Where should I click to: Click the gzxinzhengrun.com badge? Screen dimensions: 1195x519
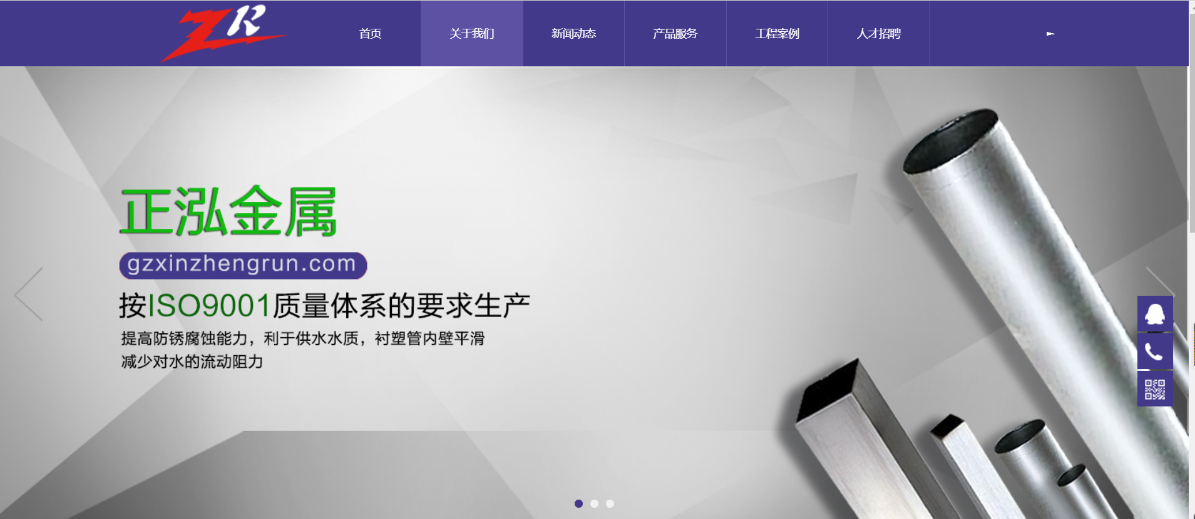pos(243,265)
